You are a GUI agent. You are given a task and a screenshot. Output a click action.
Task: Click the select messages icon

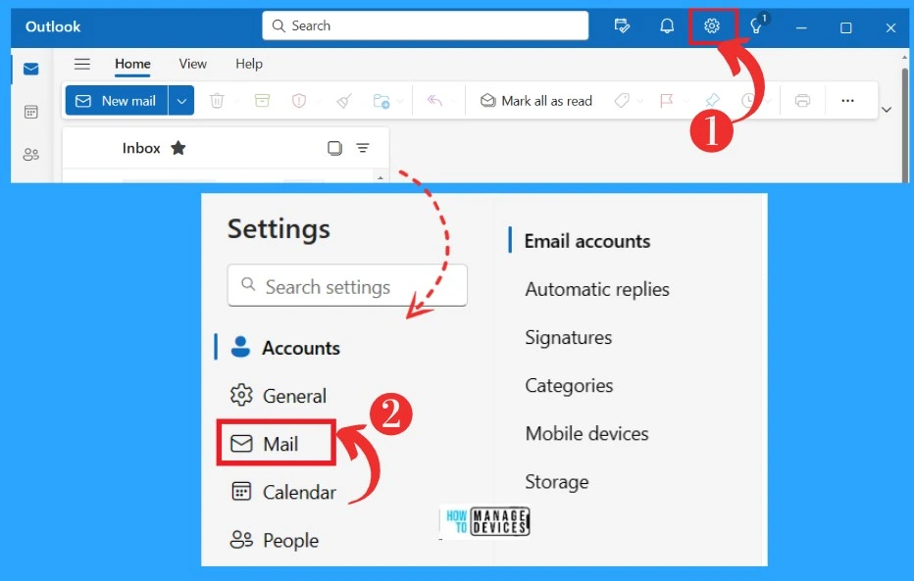point(334,148)
